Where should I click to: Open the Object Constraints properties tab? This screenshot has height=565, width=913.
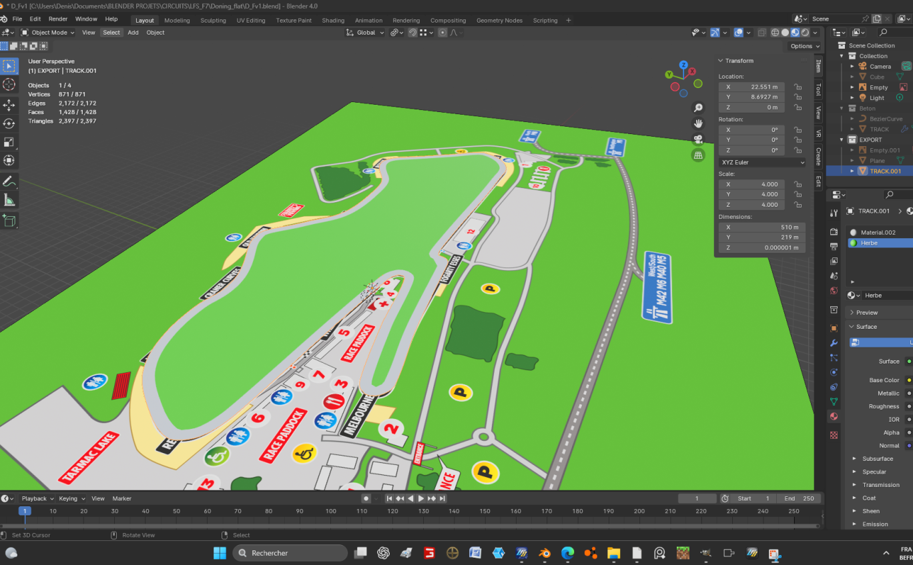[834, 387]
